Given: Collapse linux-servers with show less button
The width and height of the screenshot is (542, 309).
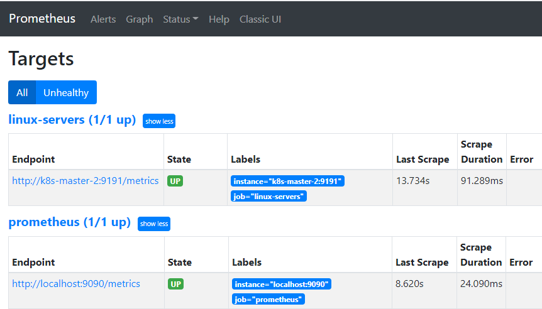Looking at the screenshot, I should [159, 121].
